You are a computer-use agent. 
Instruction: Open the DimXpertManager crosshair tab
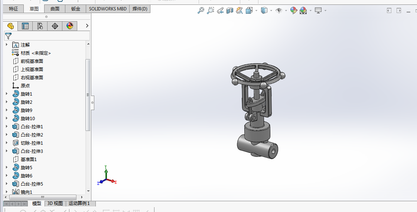coord(55,26)
